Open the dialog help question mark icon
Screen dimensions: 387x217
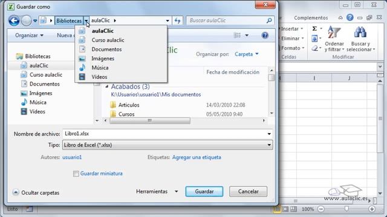265,36
